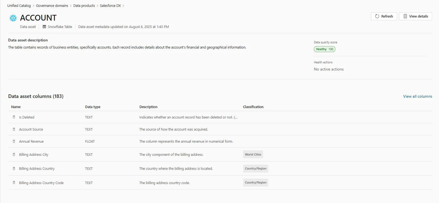Click the Is Deleted truncated description text

[x=188, y=117]
